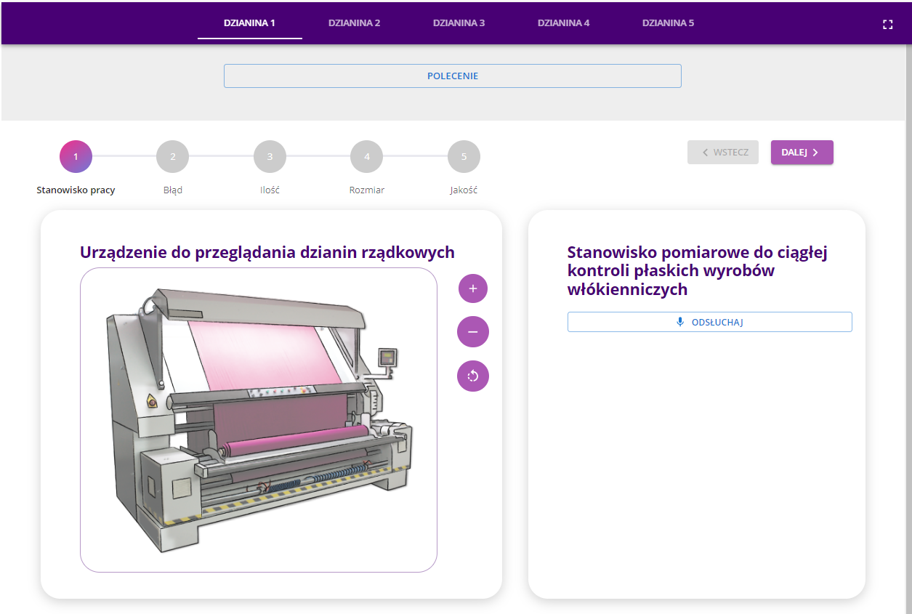This screenshot has height=614, width=912.
Task: Open step 5 Jakość
Action: tap(464, 157)
